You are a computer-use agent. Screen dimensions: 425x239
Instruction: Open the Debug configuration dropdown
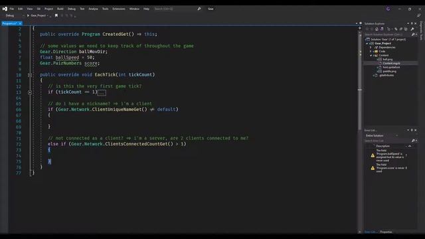point(14,15)
